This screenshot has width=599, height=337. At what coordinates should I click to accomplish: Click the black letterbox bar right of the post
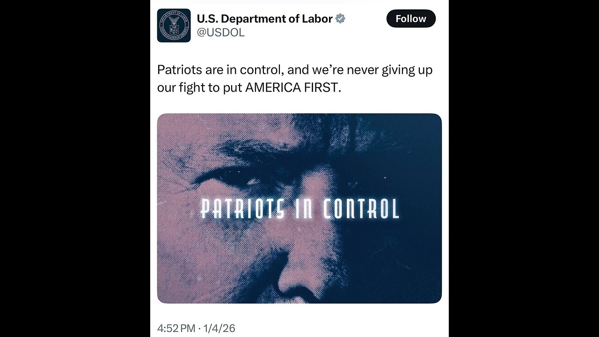pos(524,168)
